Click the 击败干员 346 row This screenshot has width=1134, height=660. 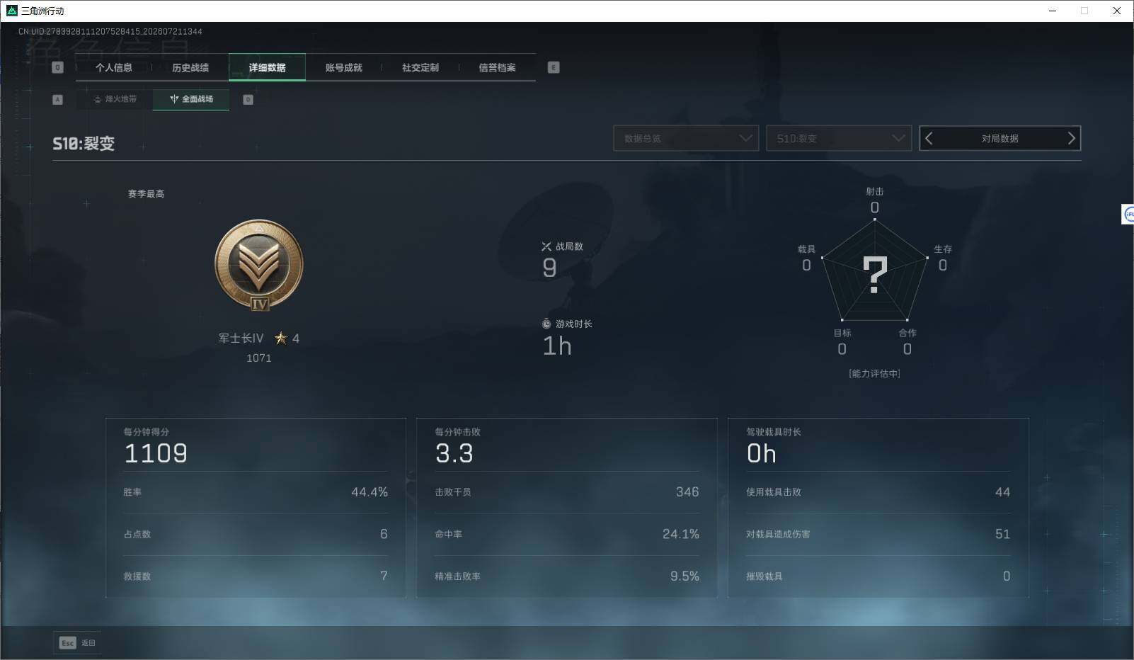point(567,492)
